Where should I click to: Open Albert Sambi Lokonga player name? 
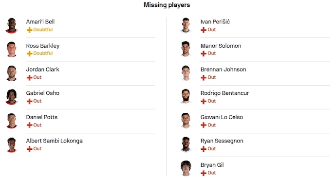pos(54,141)
